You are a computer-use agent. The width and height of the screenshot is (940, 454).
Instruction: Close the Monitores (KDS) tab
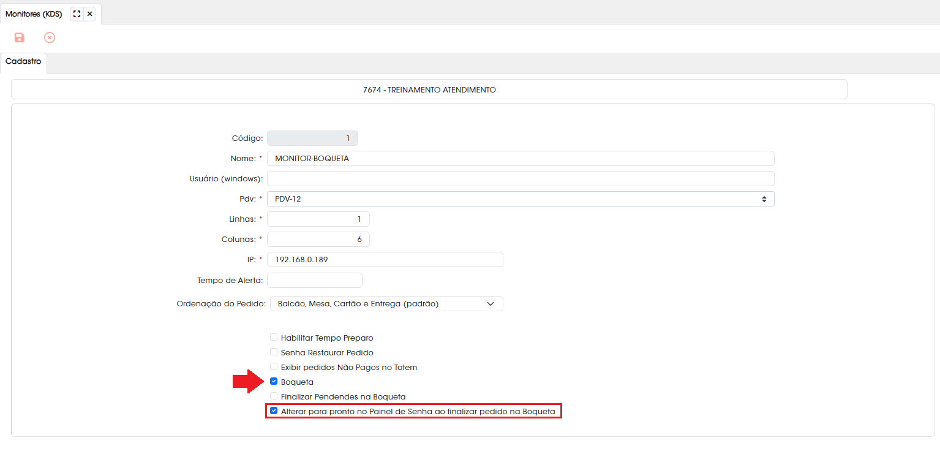pos(90,13)
